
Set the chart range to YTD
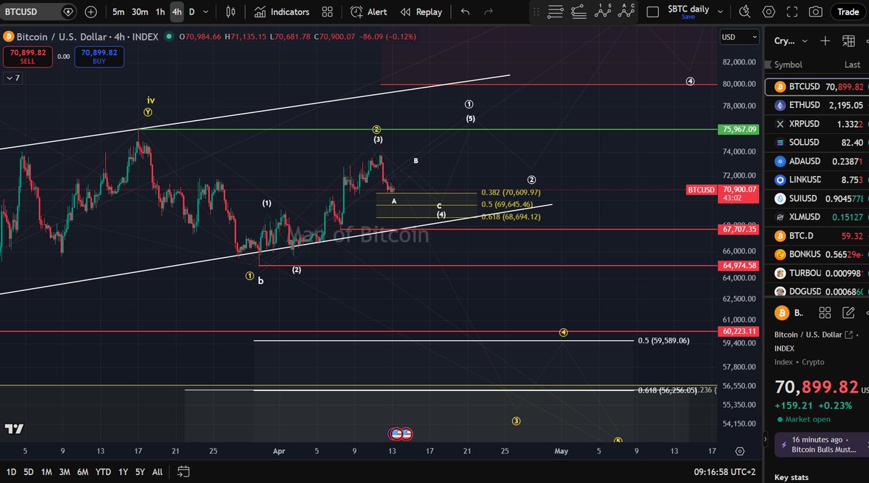pyautogui.click(x=103, y=471)
